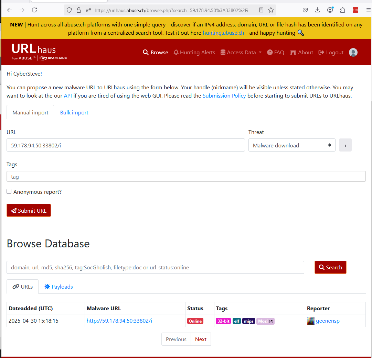
Task: Open Hunting Alerts in navigation bar
Action: [194, 52]
